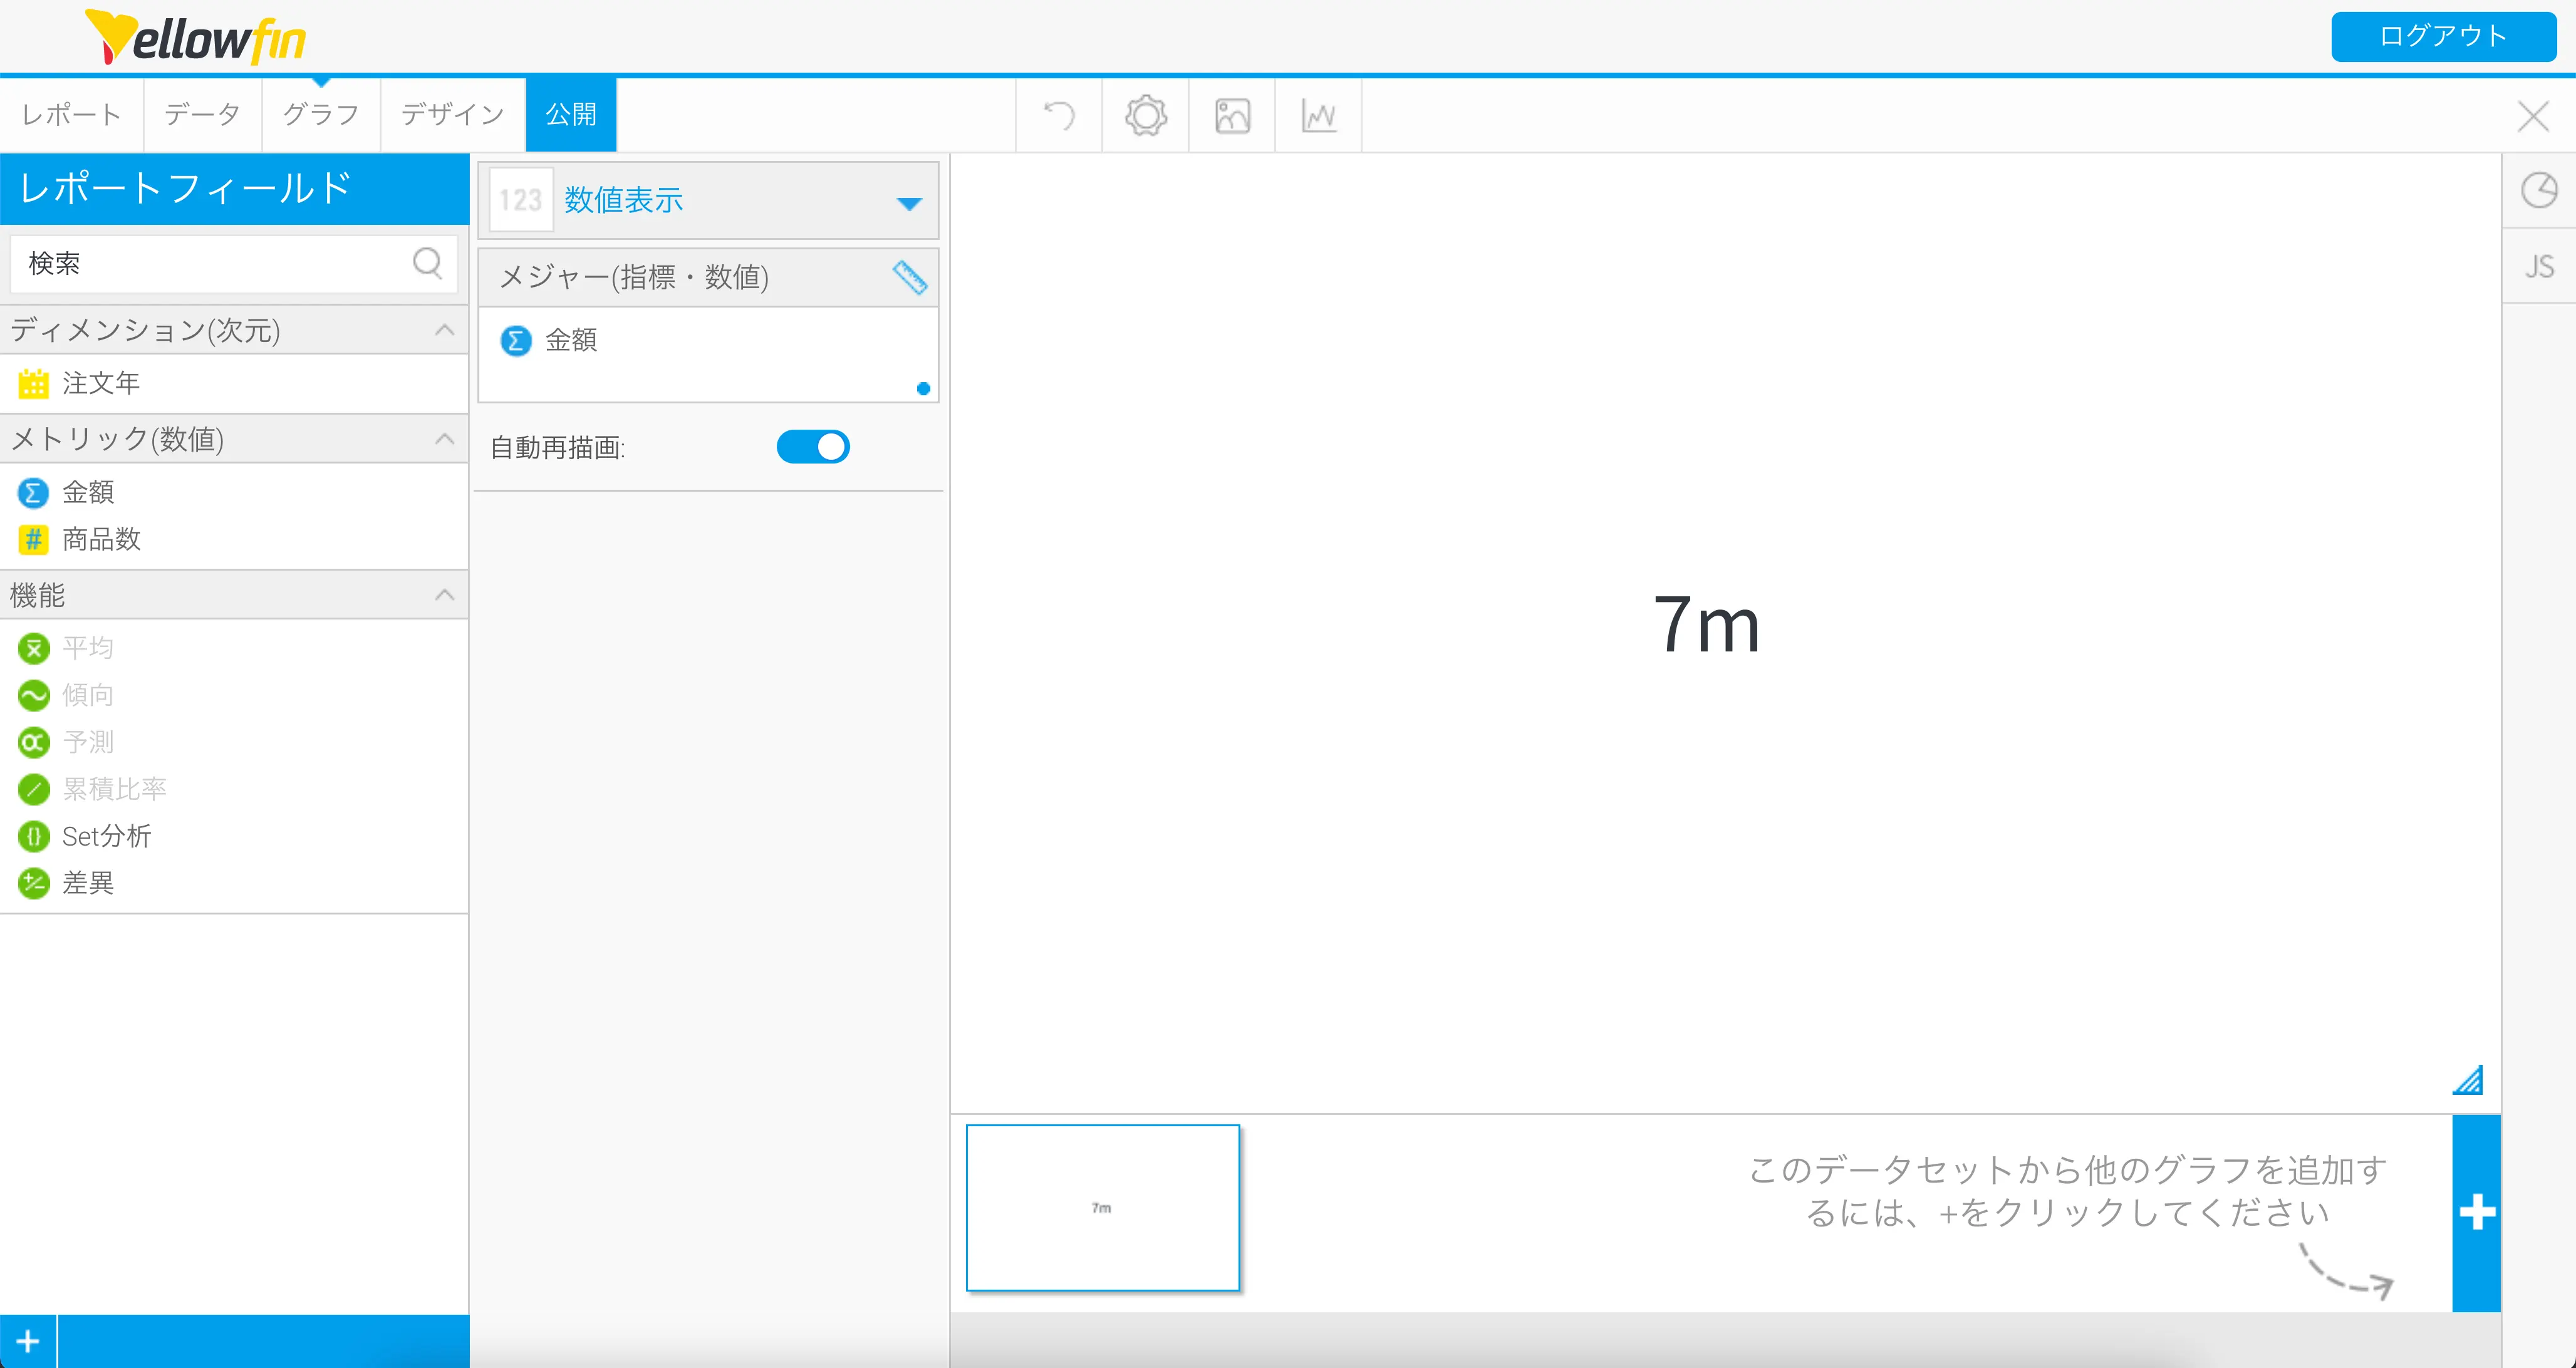Collapse the ディメンション(次元) section

tap(445, 330)
